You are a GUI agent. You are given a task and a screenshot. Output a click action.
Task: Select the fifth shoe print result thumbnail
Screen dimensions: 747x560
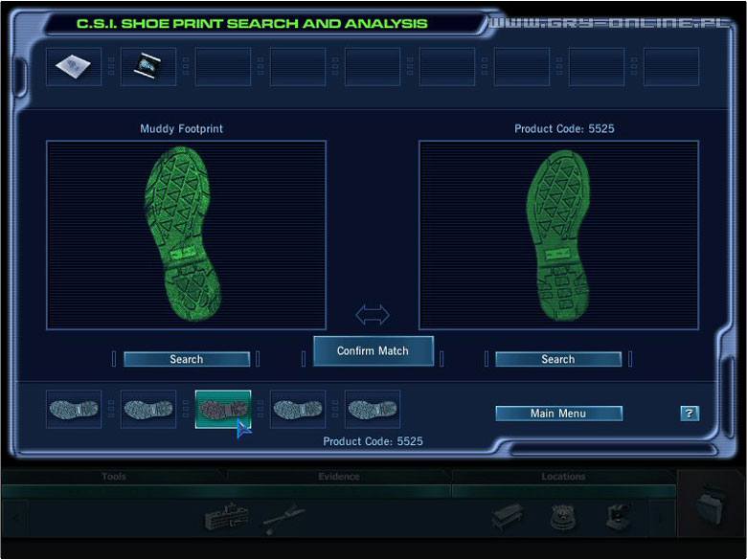(373, 409)
